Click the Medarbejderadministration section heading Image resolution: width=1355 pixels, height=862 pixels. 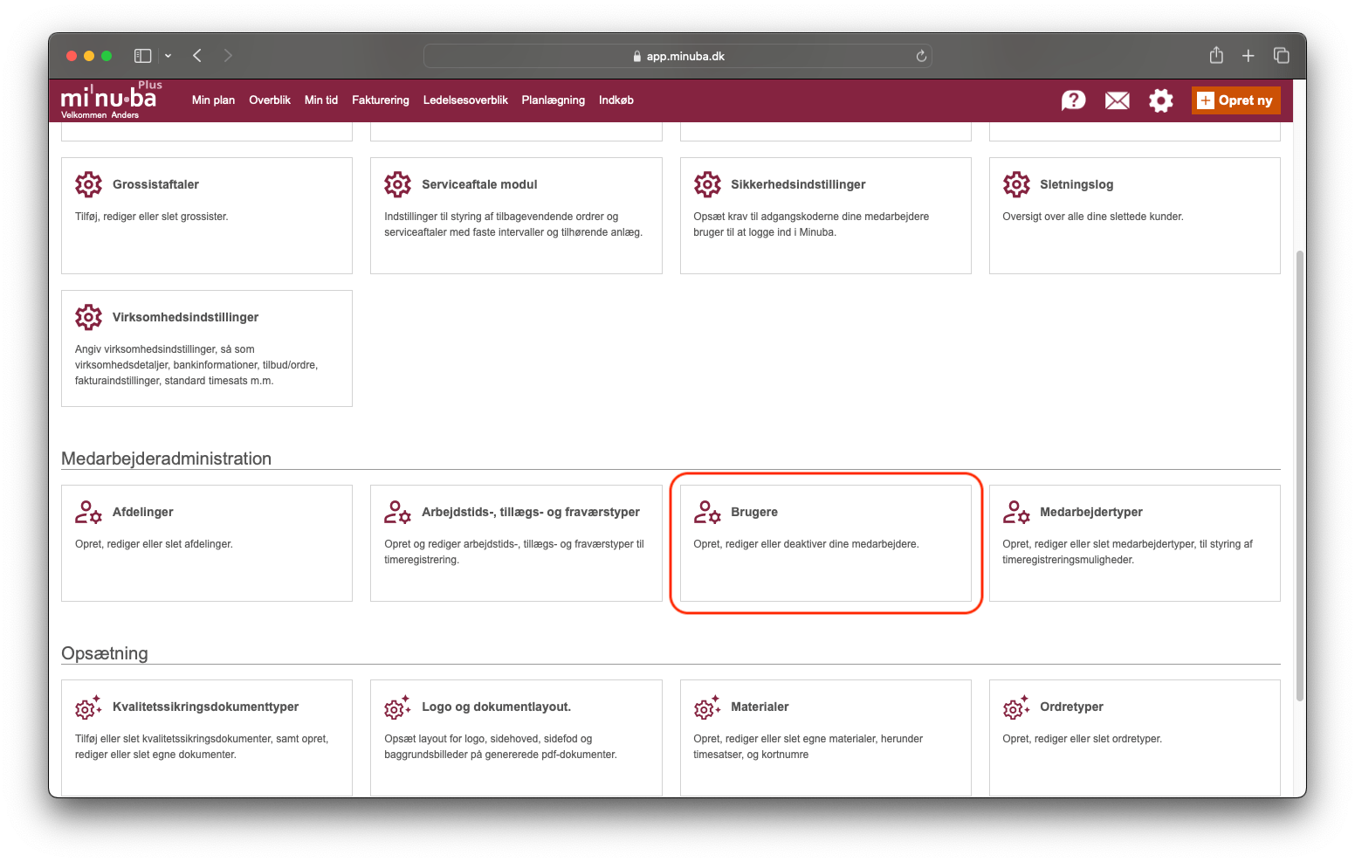click(x=166, y=459)
